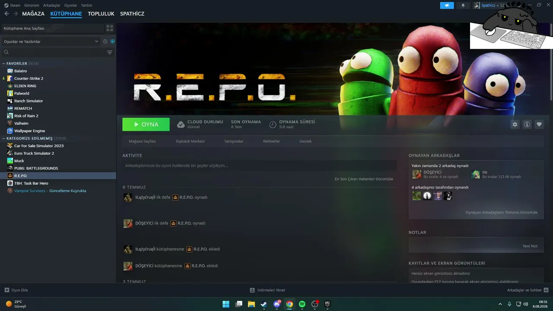This screenshot has width=553, height=311.
Task: Open Spotify from the taskbar
Action: pyautogui.click(x=302, y=304)
